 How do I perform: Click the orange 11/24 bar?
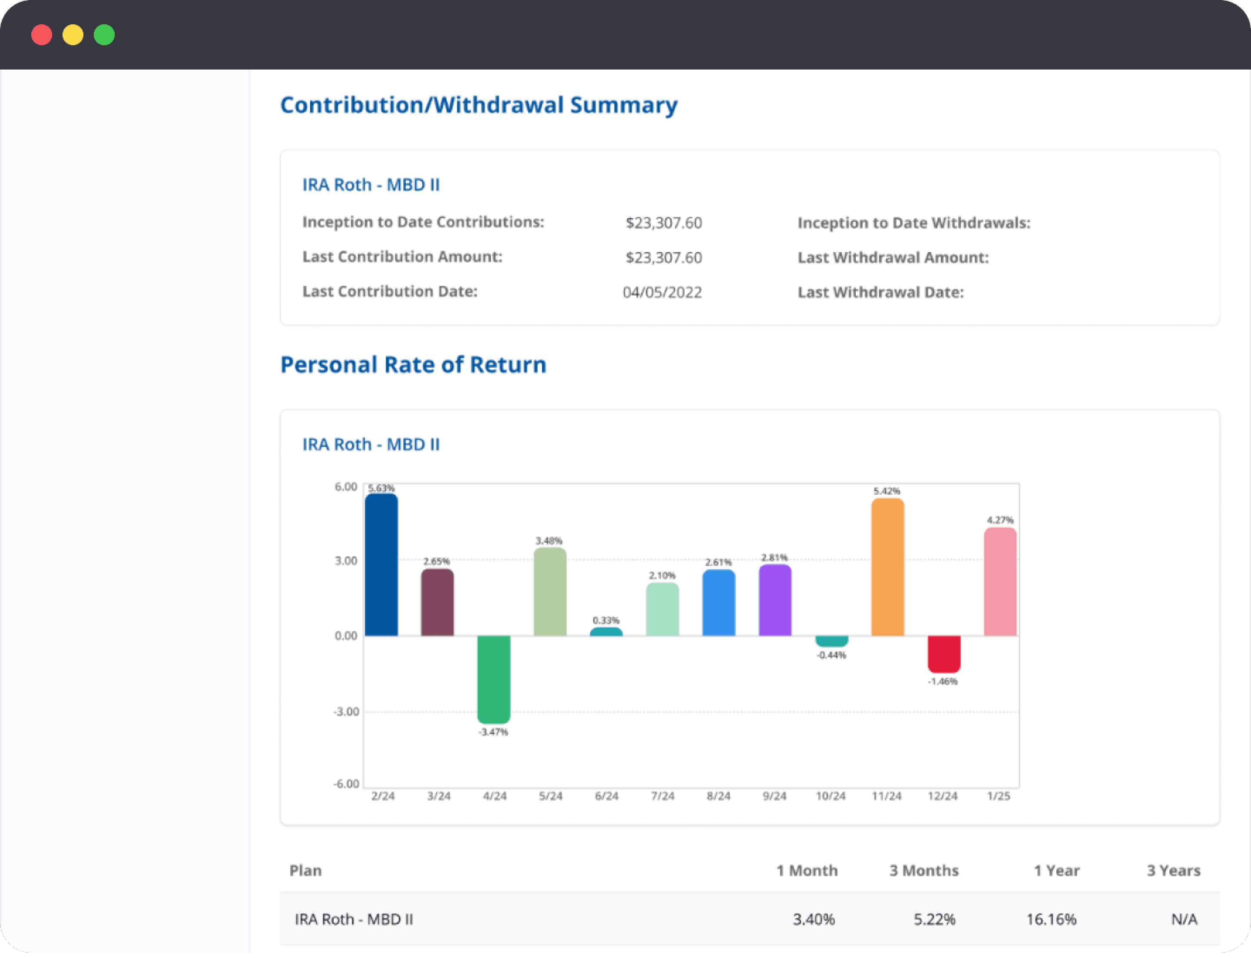click(x=887, y=567)
